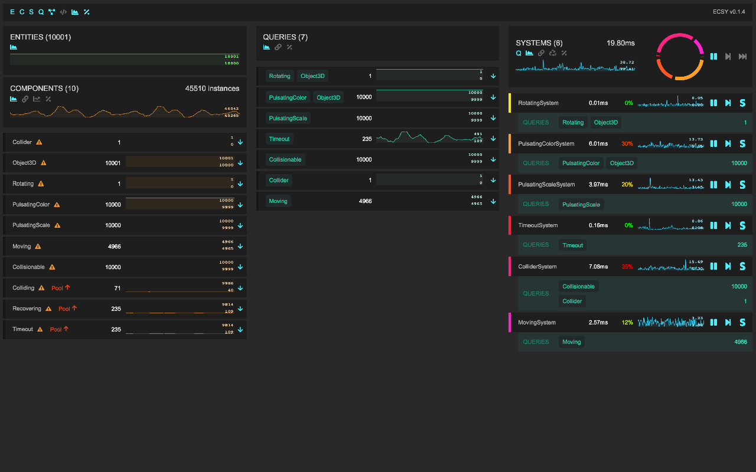Click the link icon in the Systems panel

point(542,53)
